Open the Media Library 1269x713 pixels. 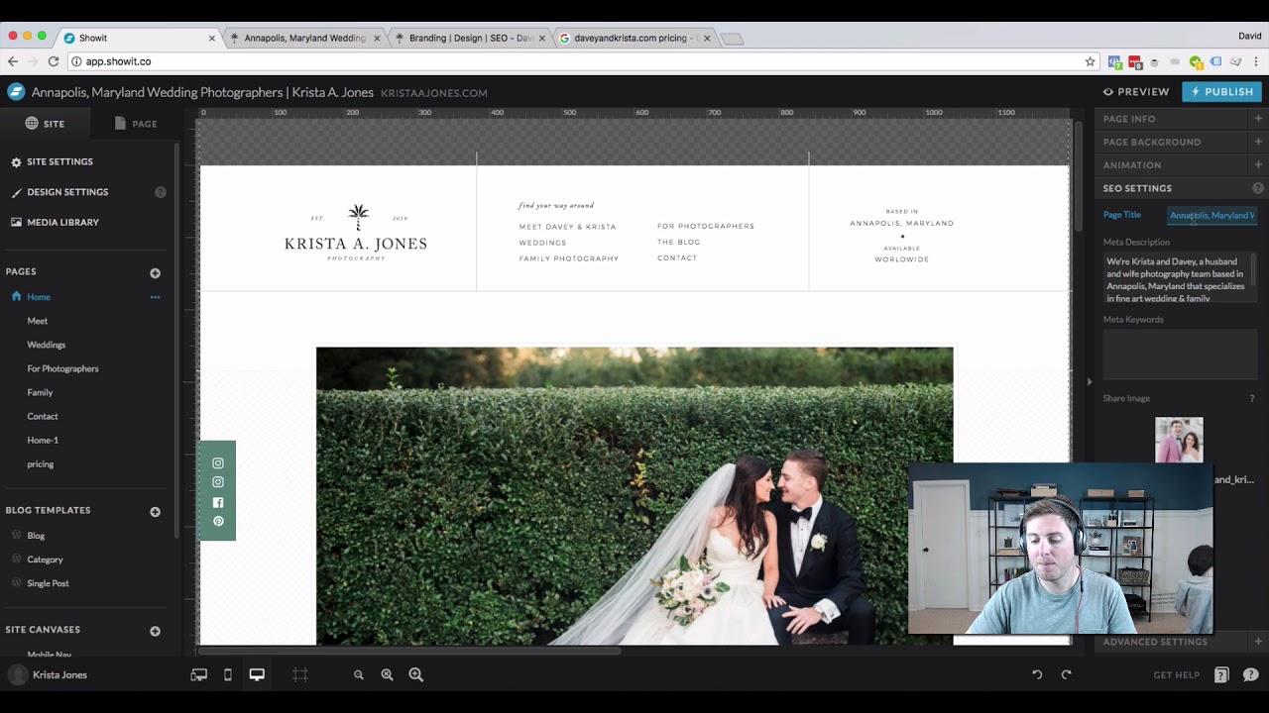55,222
